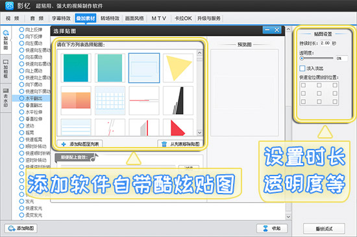357x237 pixels.
Task: Select the blue grid sticker thumbnail
Action: pyautogui.click(x=110, y=100)
